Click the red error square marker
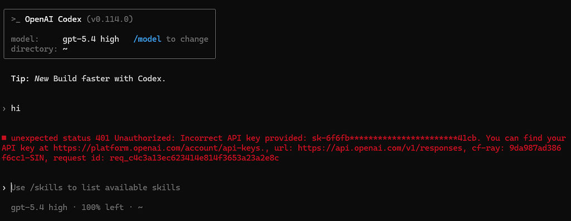The width and height of the screenshot is (571, 221). [4, 138]
